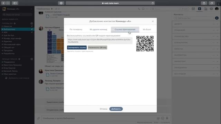Open the tasks panel icon

(193, 9)
